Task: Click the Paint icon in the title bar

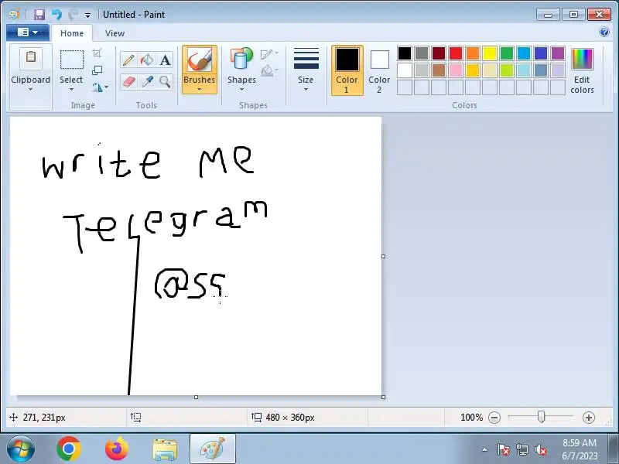Action: click(x=14, y=15)
